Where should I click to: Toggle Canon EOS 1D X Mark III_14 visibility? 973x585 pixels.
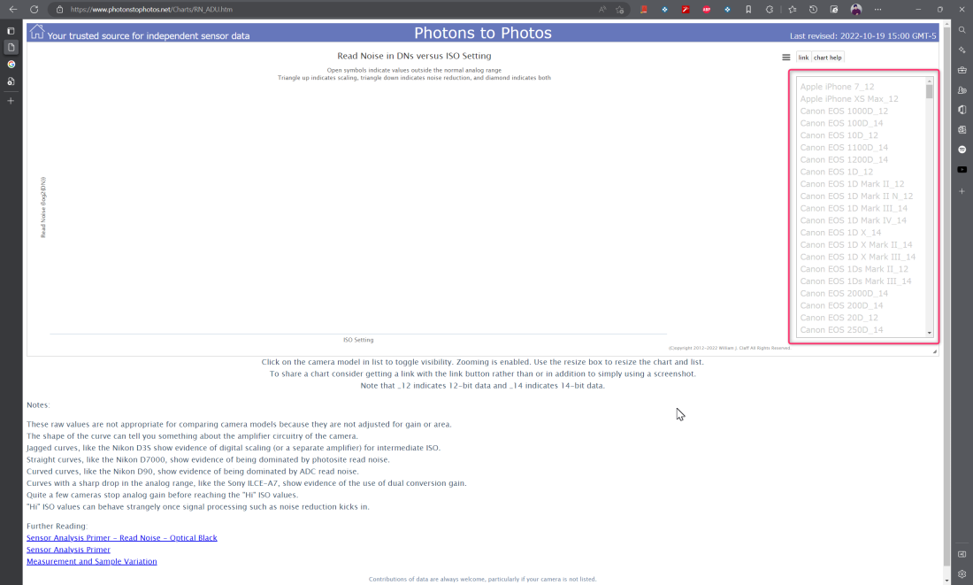pos(858,258)
